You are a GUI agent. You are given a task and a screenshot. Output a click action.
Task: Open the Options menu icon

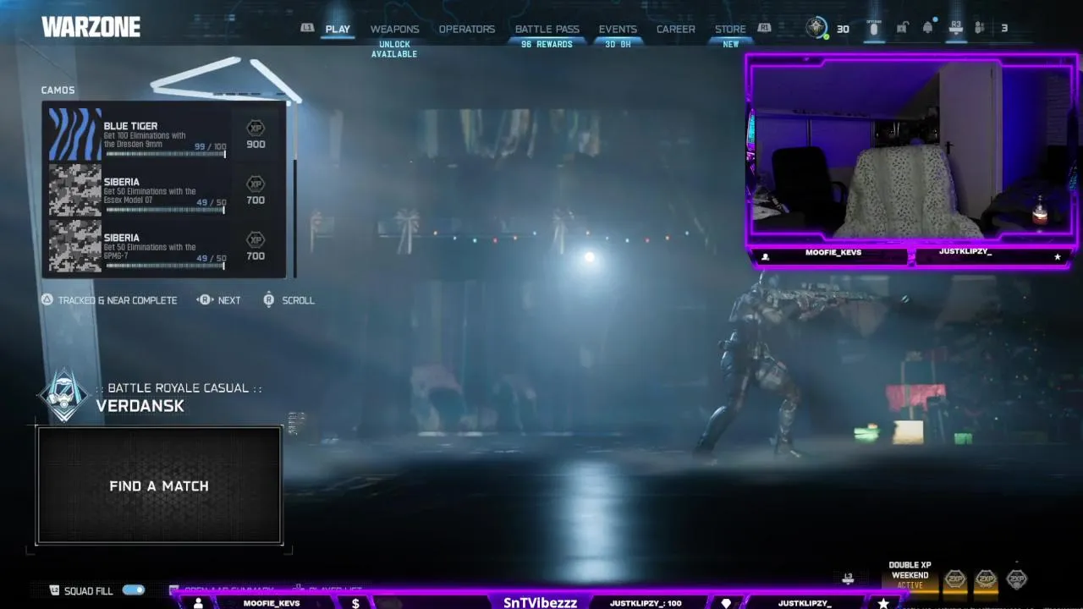coord(874,28)
